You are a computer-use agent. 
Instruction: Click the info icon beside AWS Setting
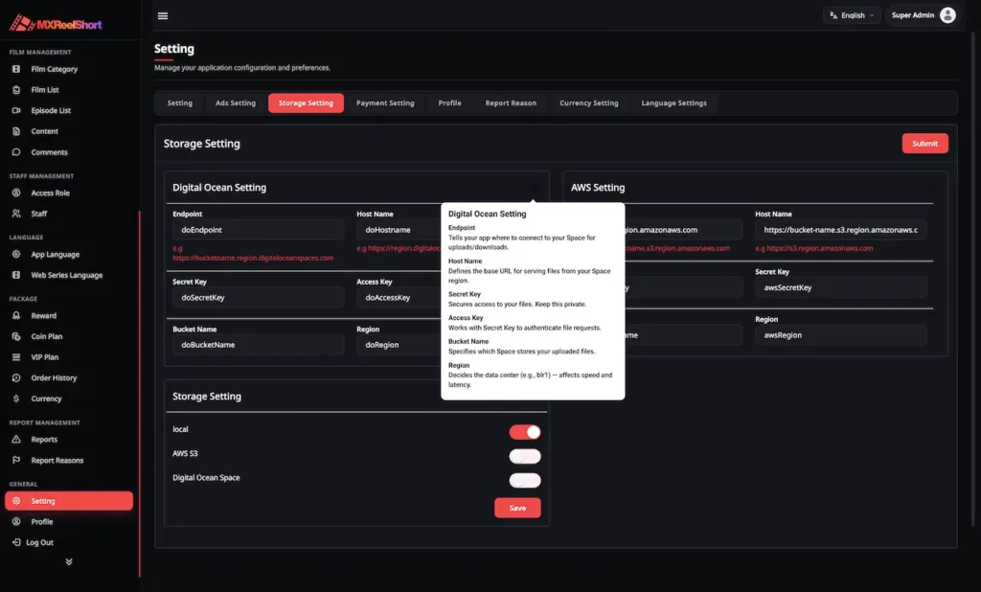tap(931, 187)
